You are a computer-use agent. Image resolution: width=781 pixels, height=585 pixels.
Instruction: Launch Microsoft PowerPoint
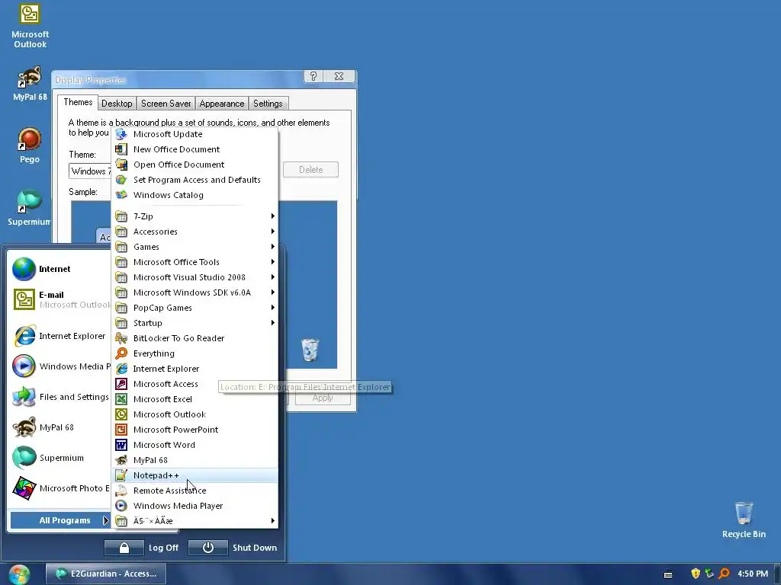tap(194, 430)
